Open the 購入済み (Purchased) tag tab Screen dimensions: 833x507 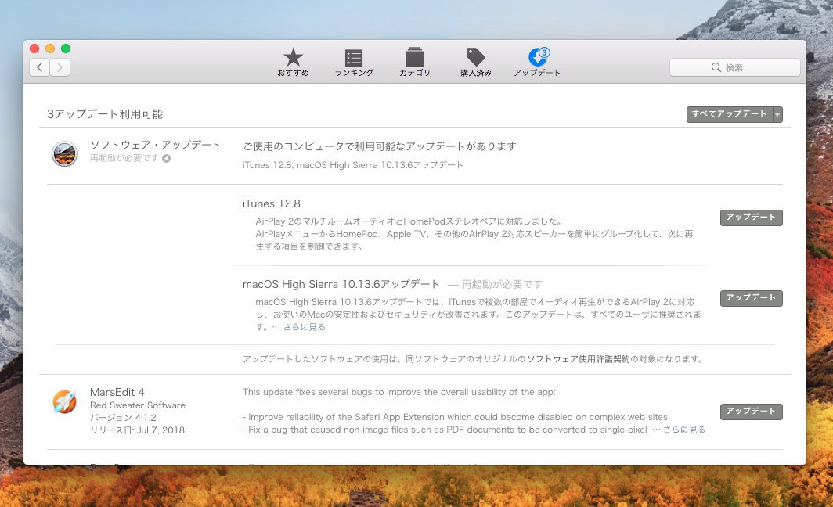pos(476,62)
